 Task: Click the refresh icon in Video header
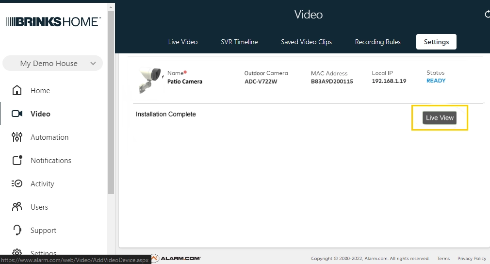[x=487, y=15]
